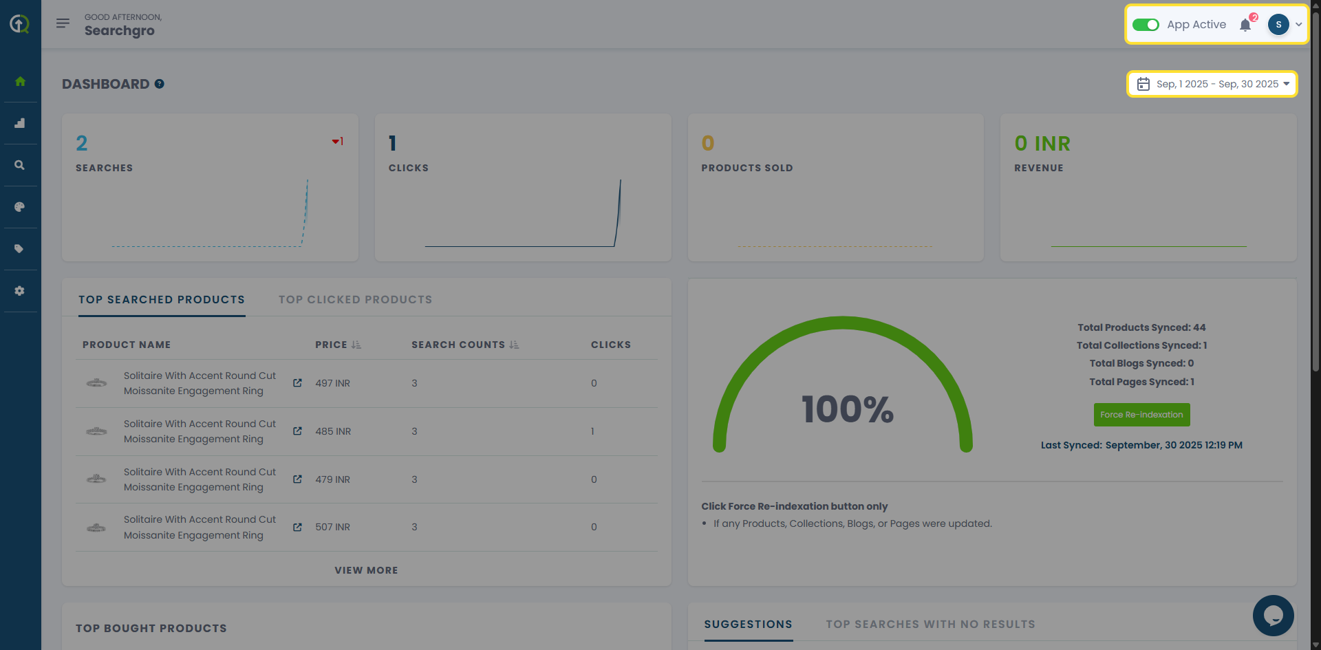Open the palette customization sidebar icon

click(x=20, y=207)
